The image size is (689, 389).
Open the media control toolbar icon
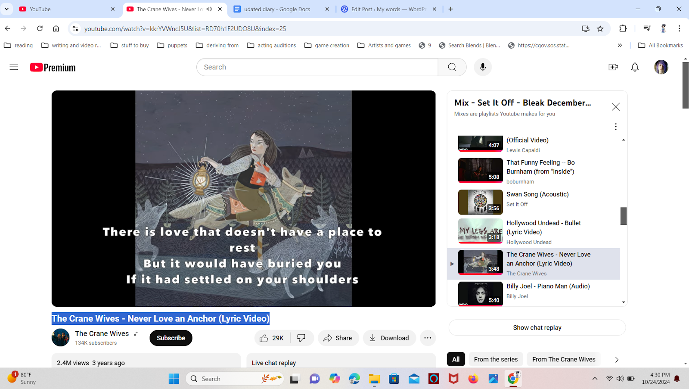tap(647, 28)
